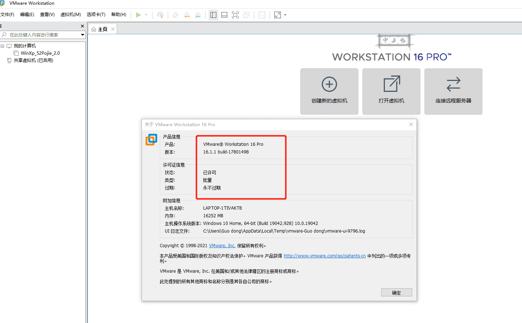Viewport: 522px width, 323px height.
Task: Click the full screen mode icon
Action: tap(235, 15)
